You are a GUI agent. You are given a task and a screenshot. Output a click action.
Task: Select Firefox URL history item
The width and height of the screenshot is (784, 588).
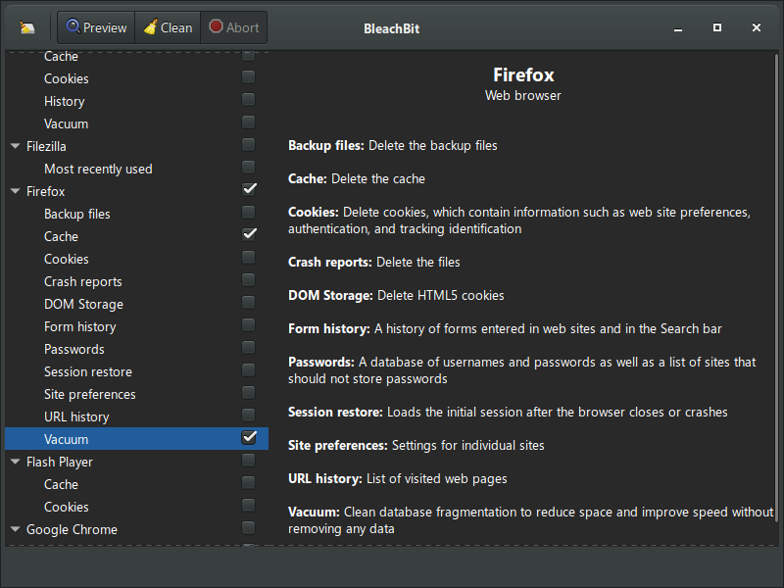click(x=76, y=416)
